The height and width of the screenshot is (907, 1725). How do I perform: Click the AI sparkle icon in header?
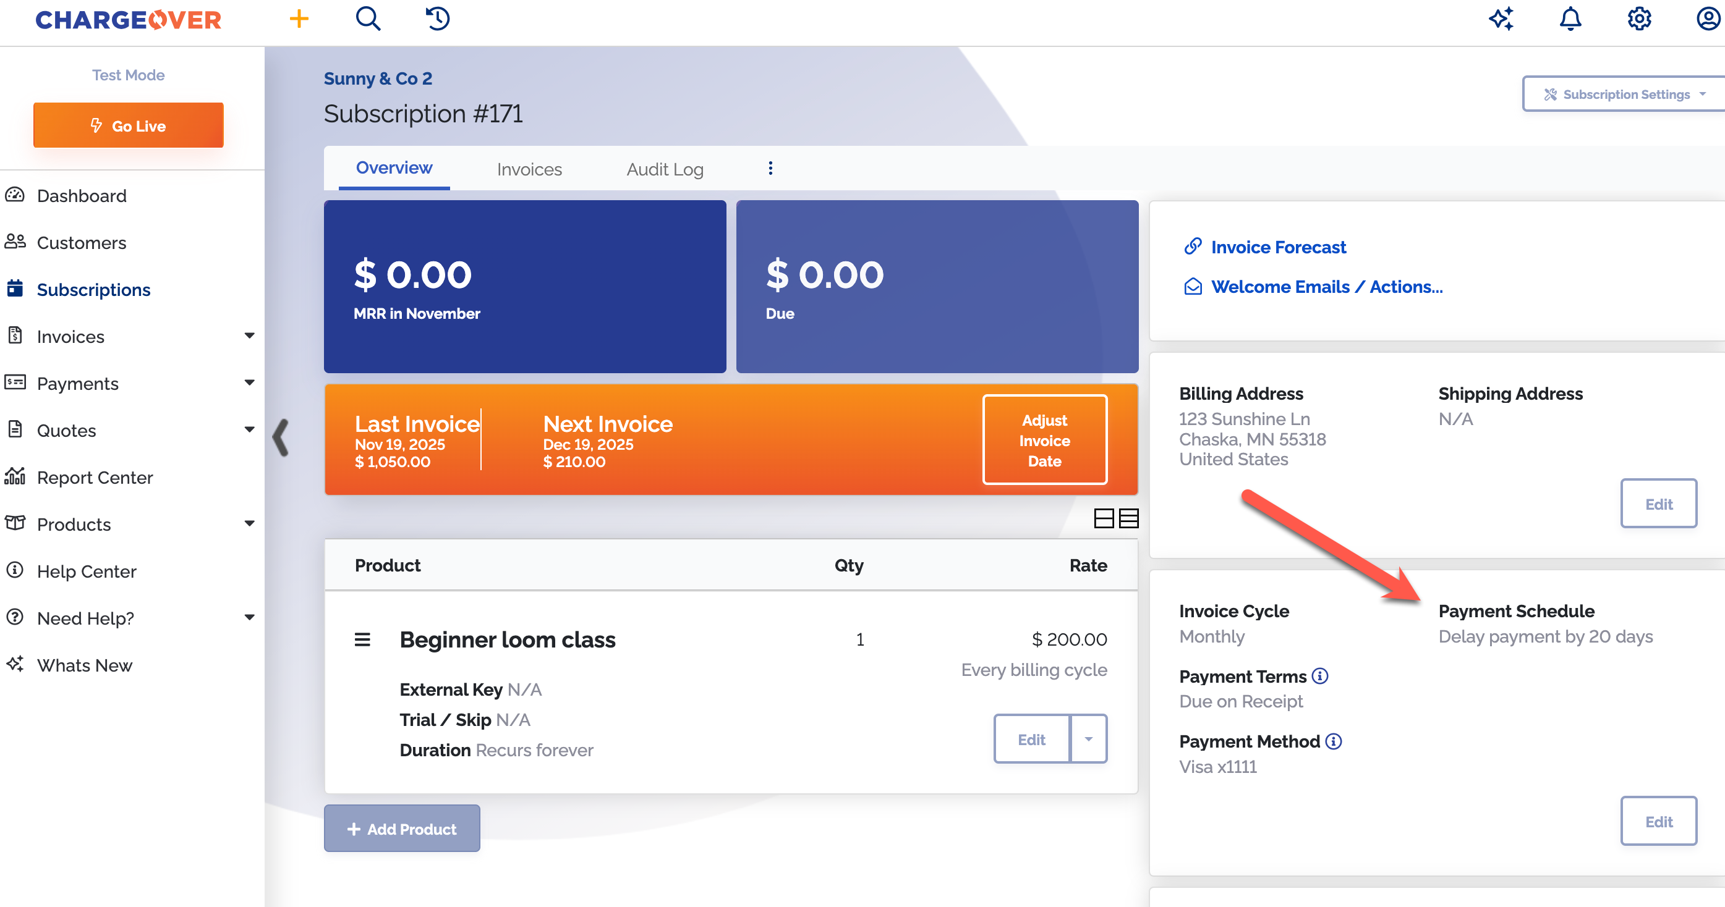pyautogui.click(x=1501, y=19)
